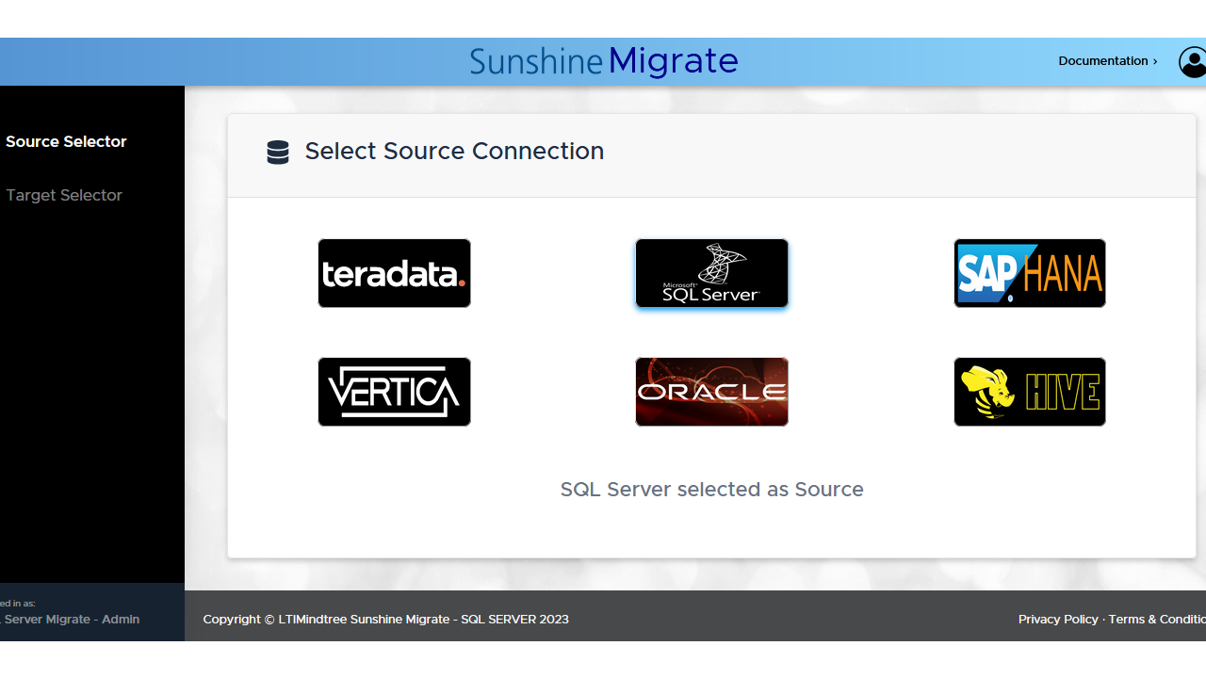Switch to the Target Selector step

[64, 195]
